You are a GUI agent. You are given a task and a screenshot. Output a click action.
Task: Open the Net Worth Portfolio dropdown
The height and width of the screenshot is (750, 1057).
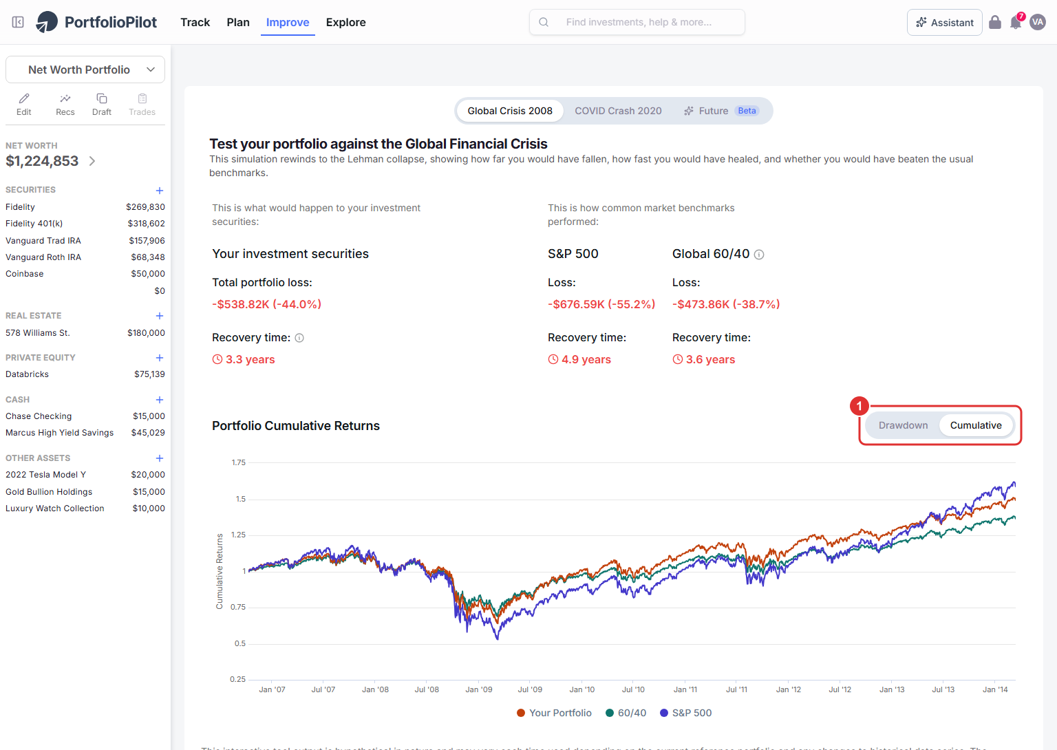(85, 69)
